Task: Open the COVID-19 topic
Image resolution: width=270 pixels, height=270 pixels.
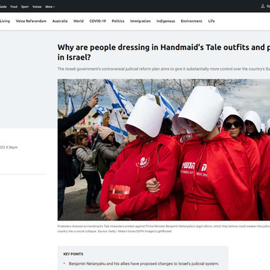Action: tap(97, 21)
